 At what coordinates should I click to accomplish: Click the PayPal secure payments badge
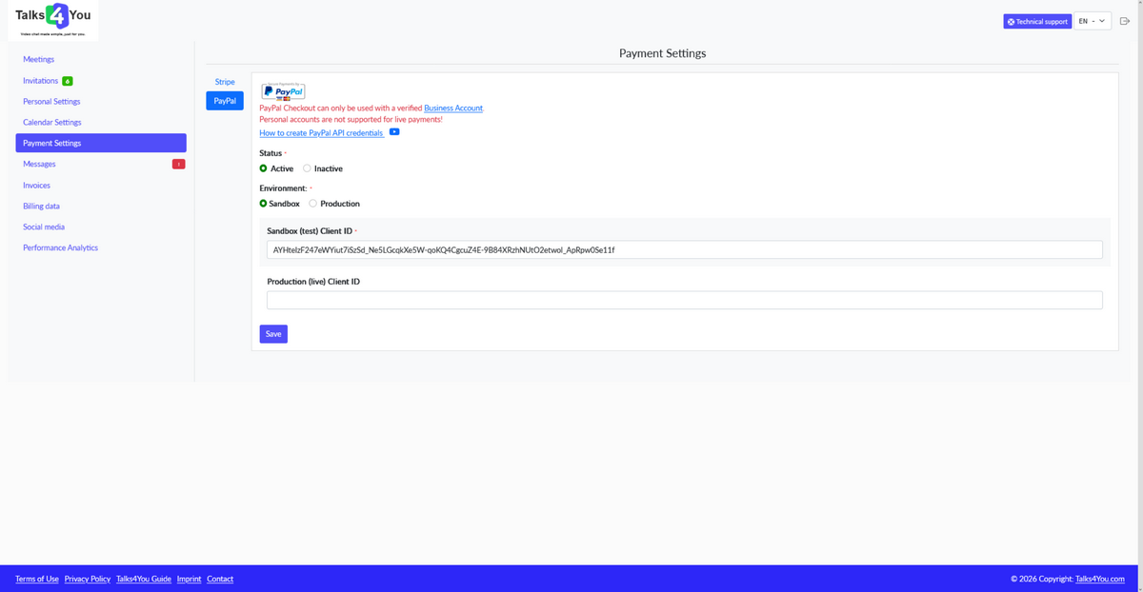click(283, 90)
